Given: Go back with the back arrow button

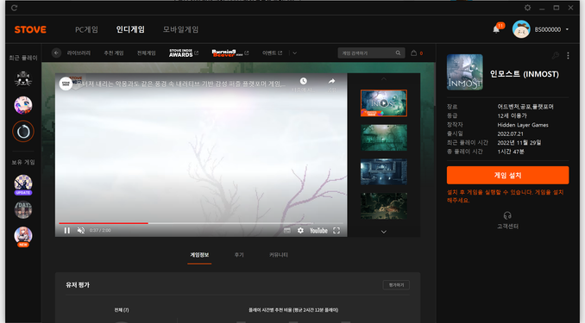Looking at the screenshot, I should [x=56, y=53].
